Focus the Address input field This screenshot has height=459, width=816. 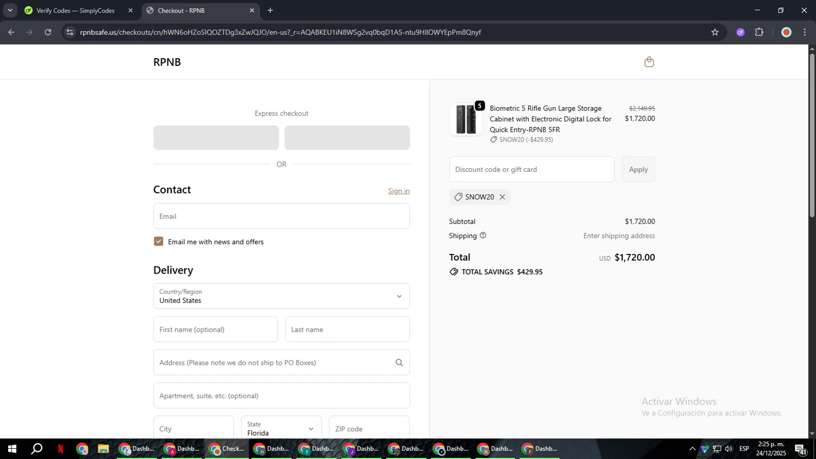pyautogui.click(x=281, y=362)
